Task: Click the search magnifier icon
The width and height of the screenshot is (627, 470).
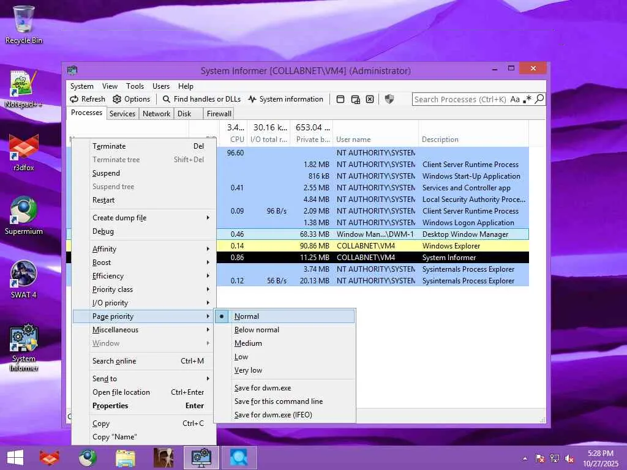Action: click(539, 99)
